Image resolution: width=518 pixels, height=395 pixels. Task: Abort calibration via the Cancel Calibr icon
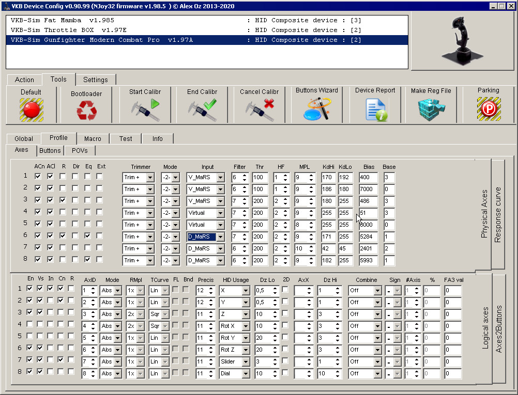pyautogui.click(x=260, y=109)
